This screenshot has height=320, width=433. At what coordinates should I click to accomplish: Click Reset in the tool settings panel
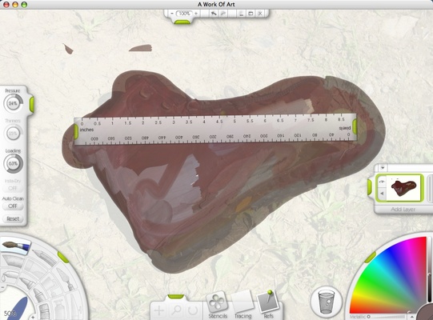pos(13,218)
